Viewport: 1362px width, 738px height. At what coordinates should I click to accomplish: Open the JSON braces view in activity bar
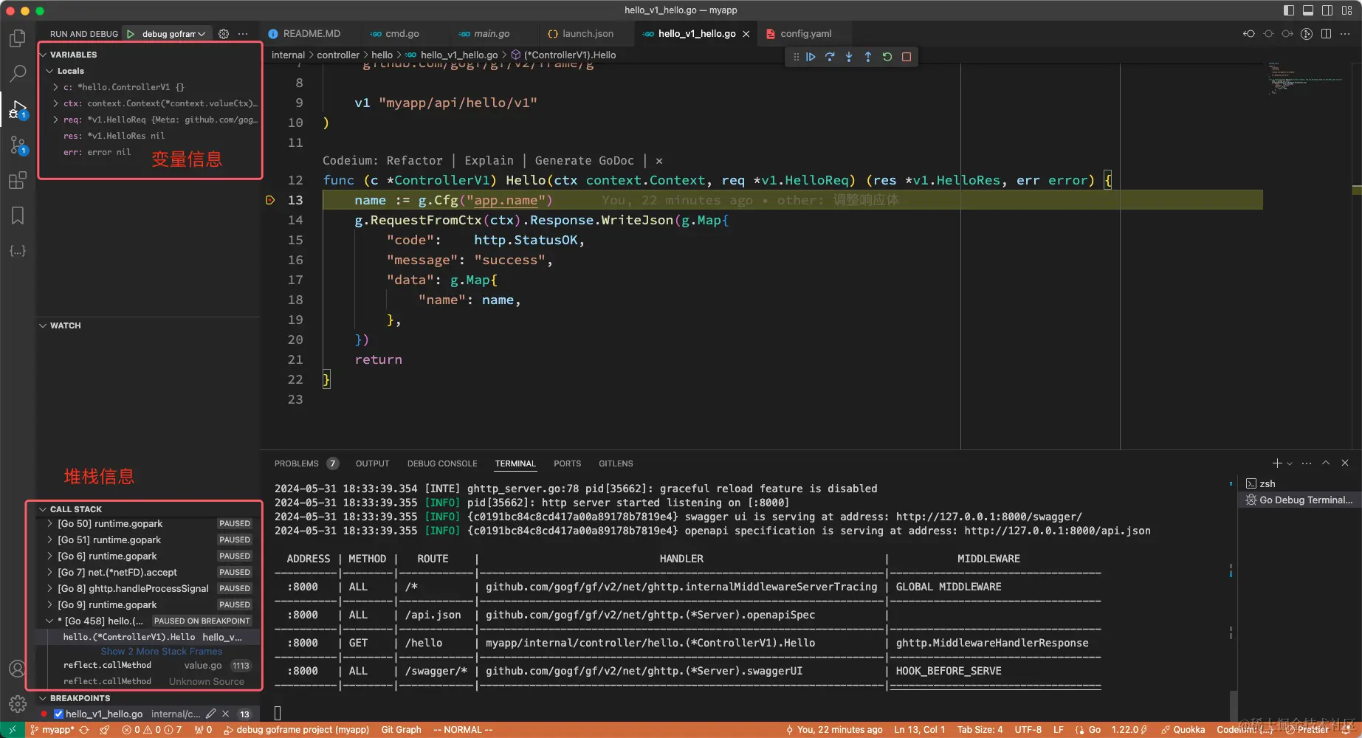18,251
